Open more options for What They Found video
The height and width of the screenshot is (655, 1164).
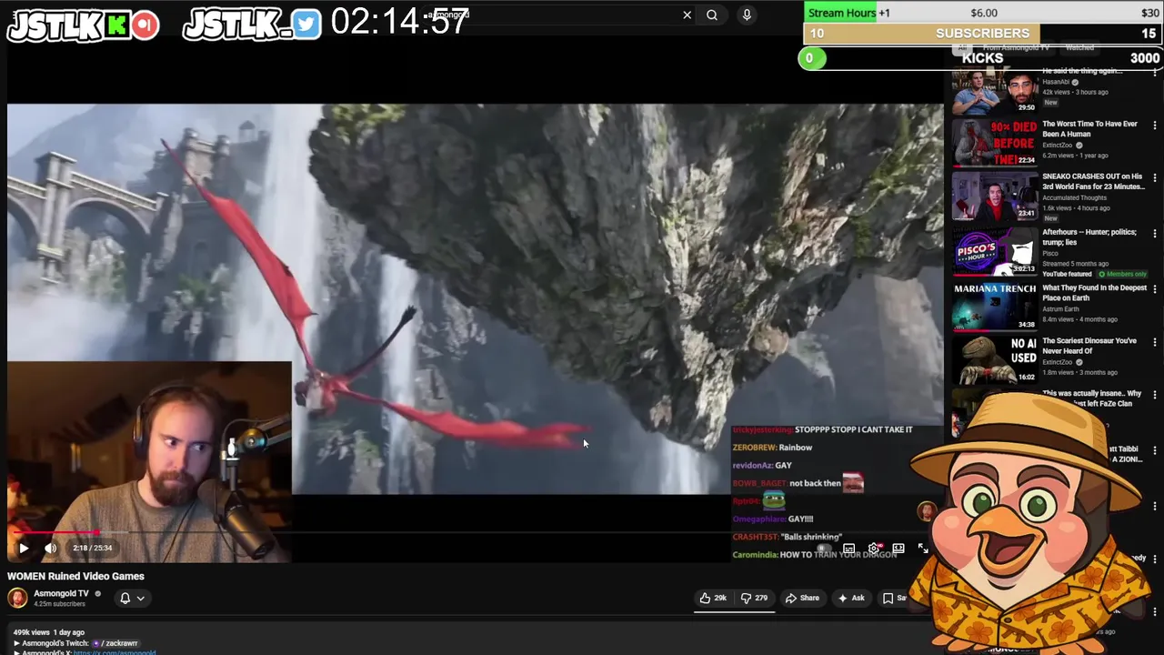1155,289
